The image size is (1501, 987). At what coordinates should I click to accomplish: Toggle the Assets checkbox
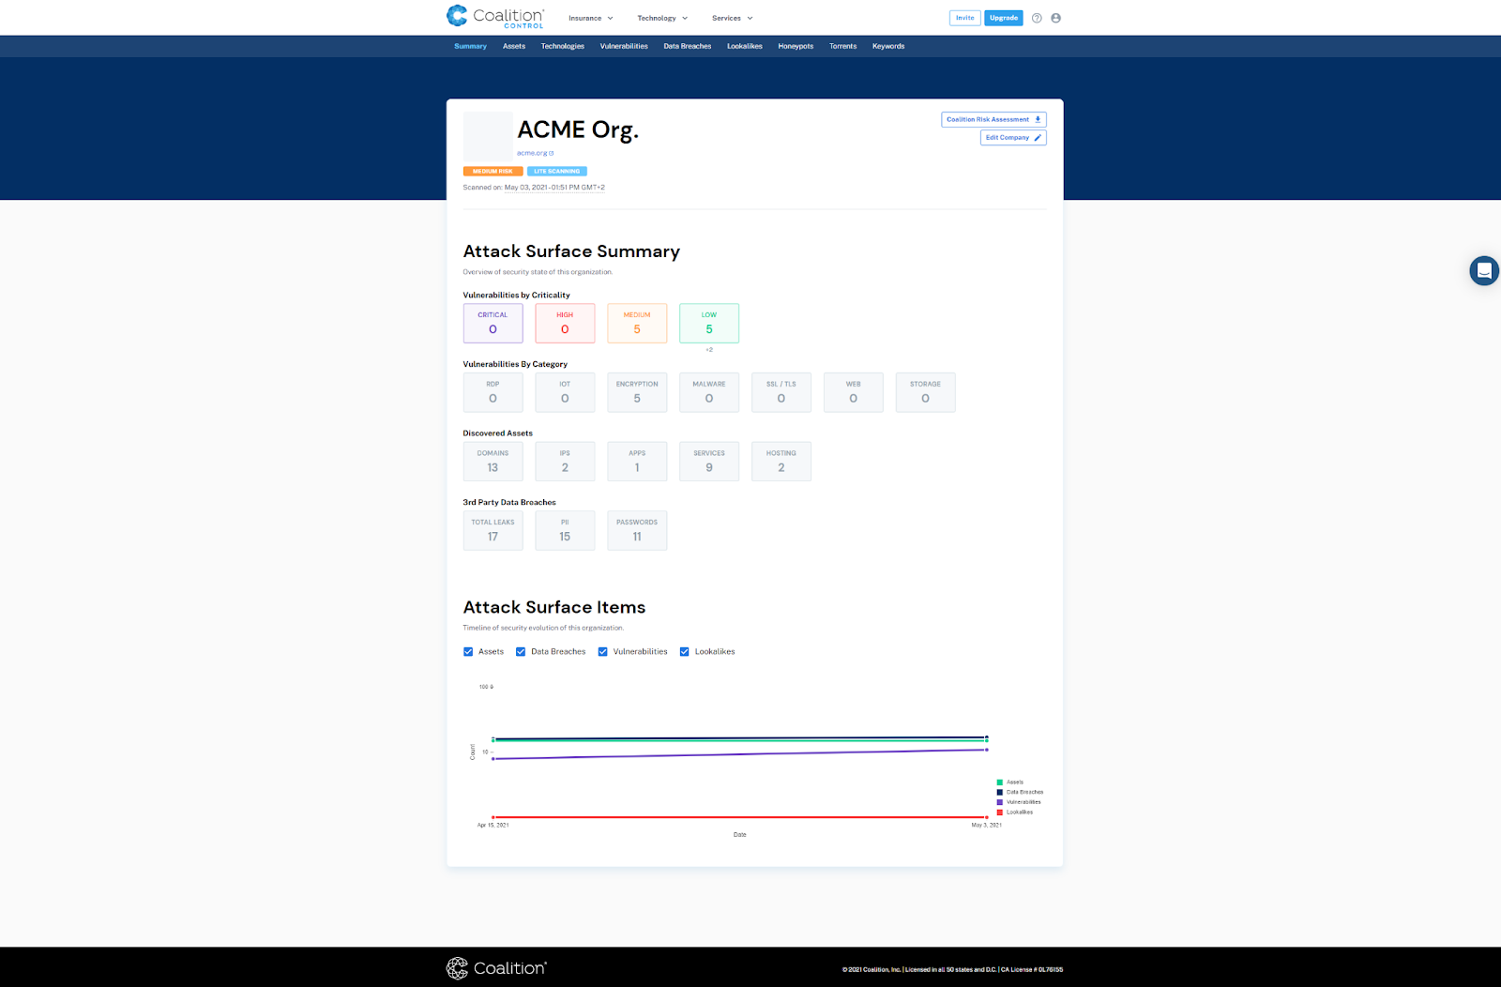point(468,652)
